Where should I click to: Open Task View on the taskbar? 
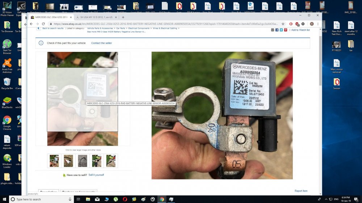click(x=78, y=199)
